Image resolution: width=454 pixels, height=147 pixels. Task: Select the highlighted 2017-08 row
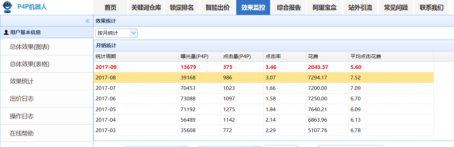click(x=263, y=77)
